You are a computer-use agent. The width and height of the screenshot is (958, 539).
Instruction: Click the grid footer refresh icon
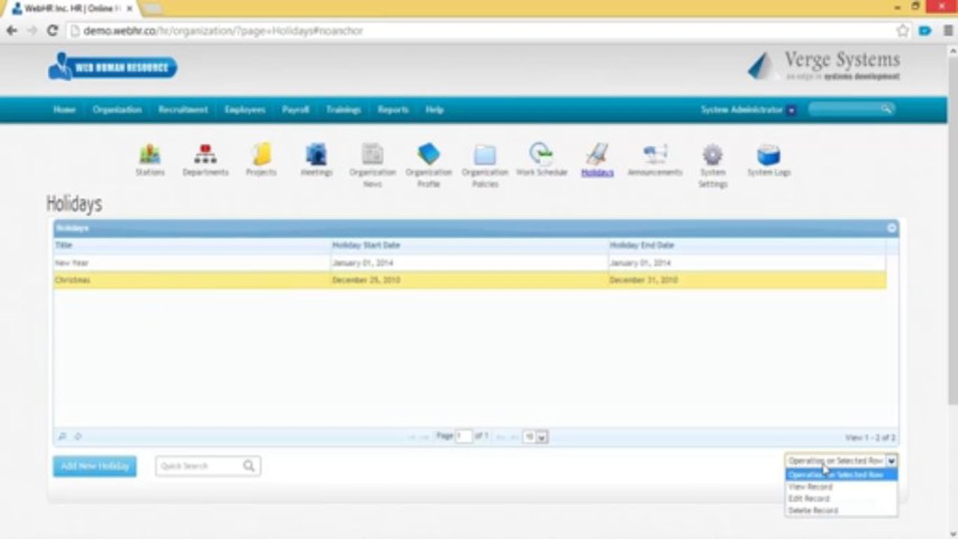(x=78, y=436)
